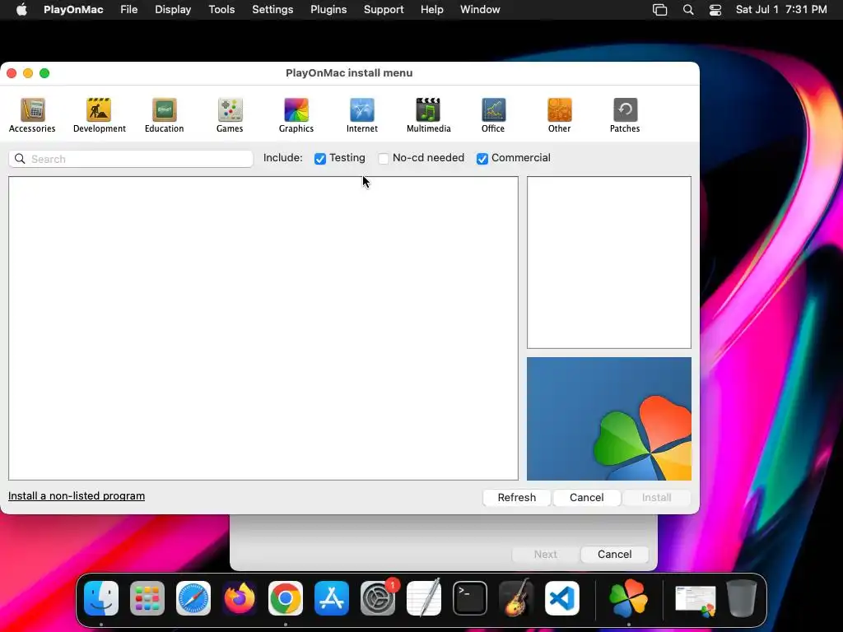Image resolution: width=843 pixels, height=632 pixels.
Task: Open the Display menu
Action: [x=173, y=10]
